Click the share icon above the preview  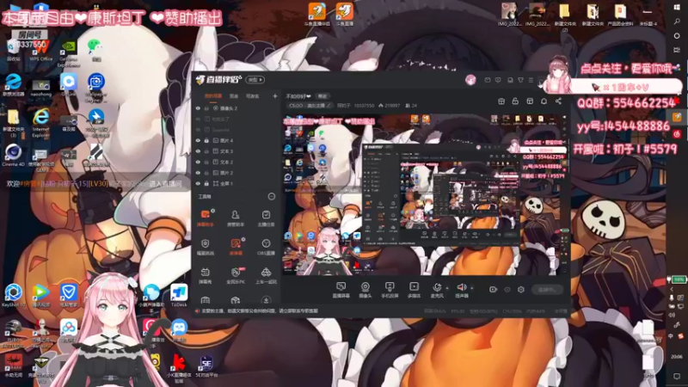[x=558, y=101]
